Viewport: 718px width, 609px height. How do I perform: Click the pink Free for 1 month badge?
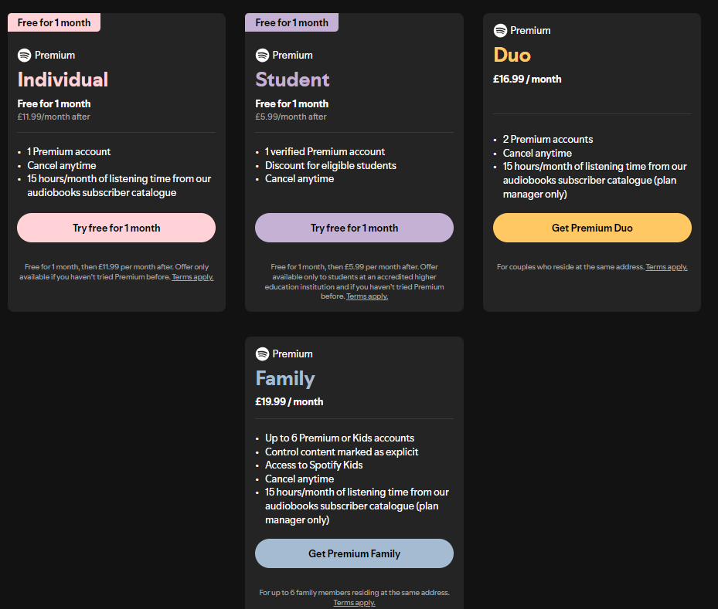54,22
